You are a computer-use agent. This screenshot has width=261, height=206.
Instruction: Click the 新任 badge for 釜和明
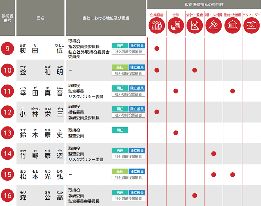coord(120,67)
